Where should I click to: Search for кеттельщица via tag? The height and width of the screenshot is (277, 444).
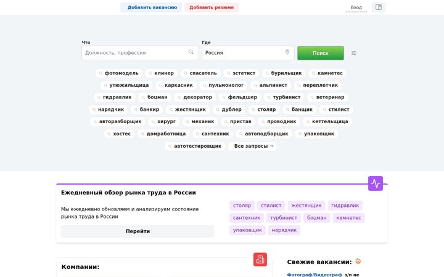coord(327,121)
